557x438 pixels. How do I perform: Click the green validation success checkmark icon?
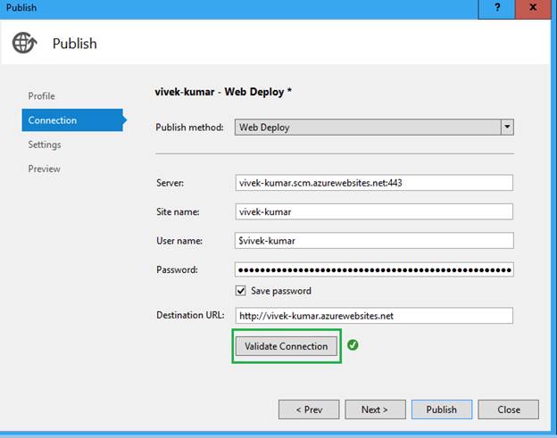[353, 344]
